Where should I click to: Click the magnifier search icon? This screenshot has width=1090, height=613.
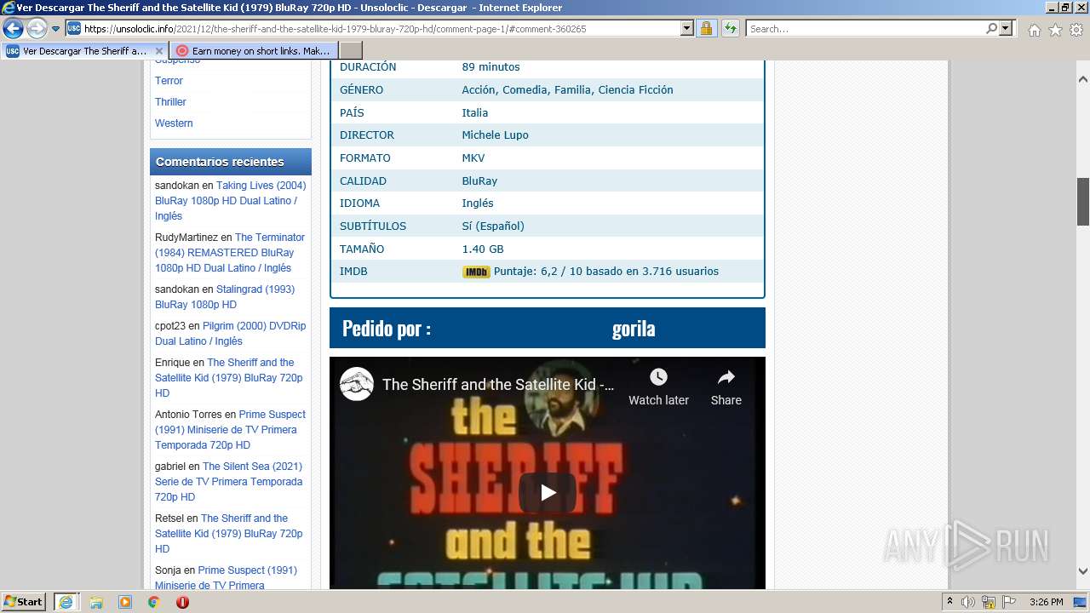click(991, 29)
